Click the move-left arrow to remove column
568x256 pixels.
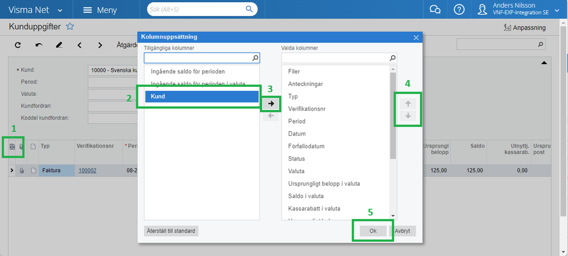tap(271, 116)
